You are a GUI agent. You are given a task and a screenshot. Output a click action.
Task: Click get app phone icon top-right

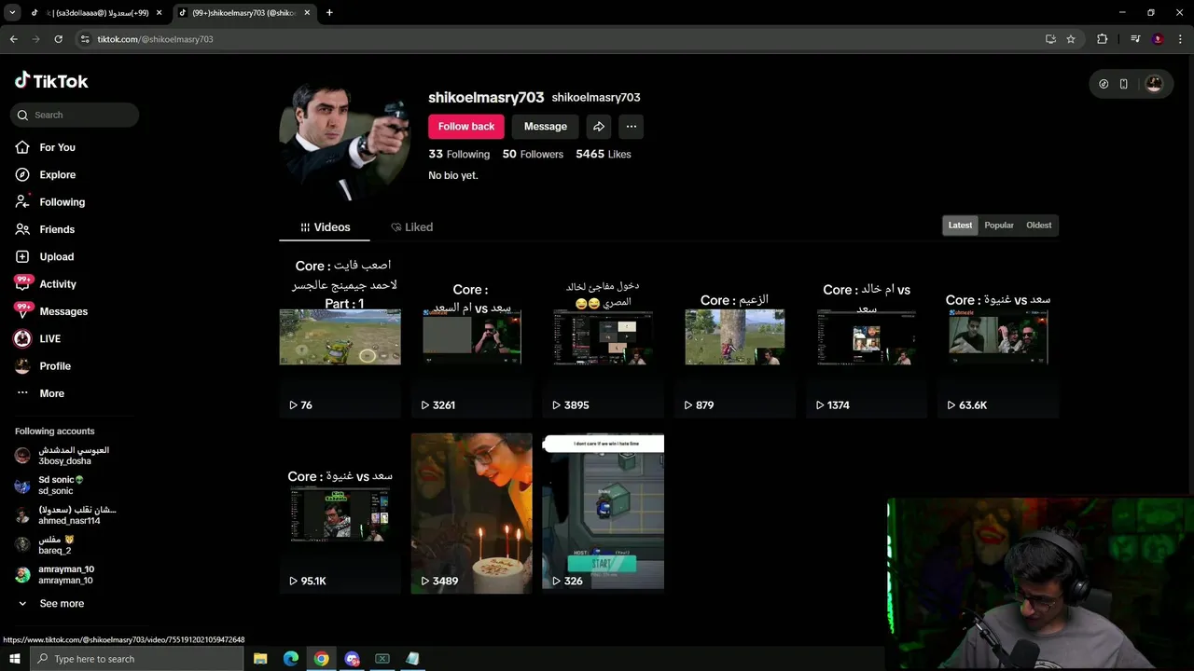(x=1124, y=84)
